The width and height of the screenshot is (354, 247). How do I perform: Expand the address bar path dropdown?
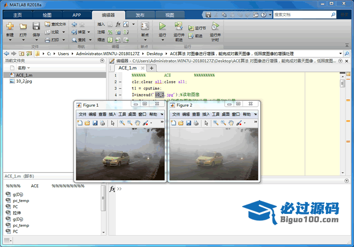coord(340,53)
